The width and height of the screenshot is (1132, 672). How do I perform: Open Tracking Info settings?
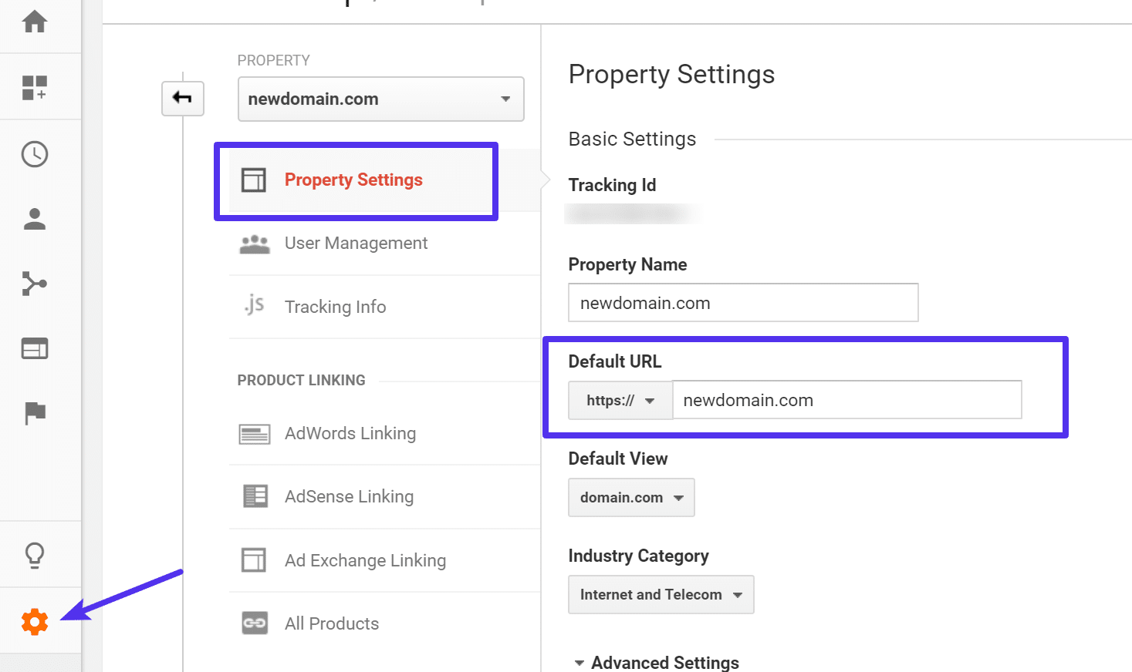[335, 306]
